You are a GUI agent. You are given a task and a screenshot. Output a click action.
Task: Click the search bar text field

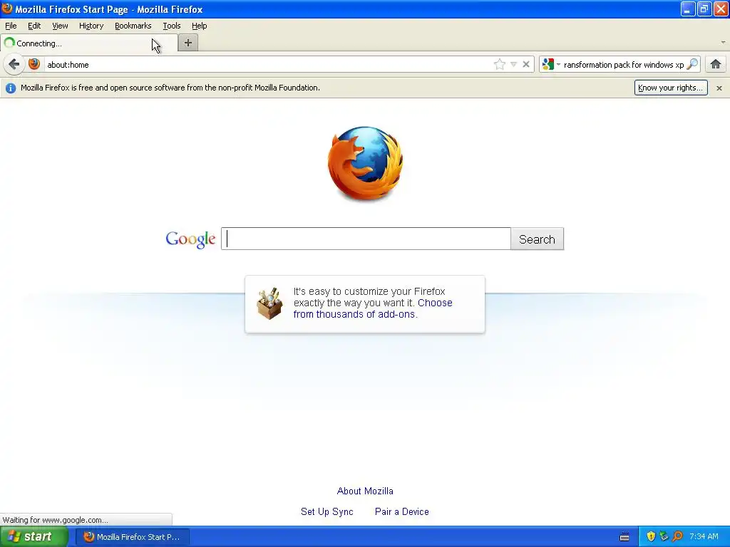coord(623,65)
